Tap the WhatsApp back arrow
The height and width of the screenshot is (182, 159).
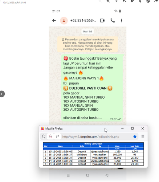[x=54, y=20]
